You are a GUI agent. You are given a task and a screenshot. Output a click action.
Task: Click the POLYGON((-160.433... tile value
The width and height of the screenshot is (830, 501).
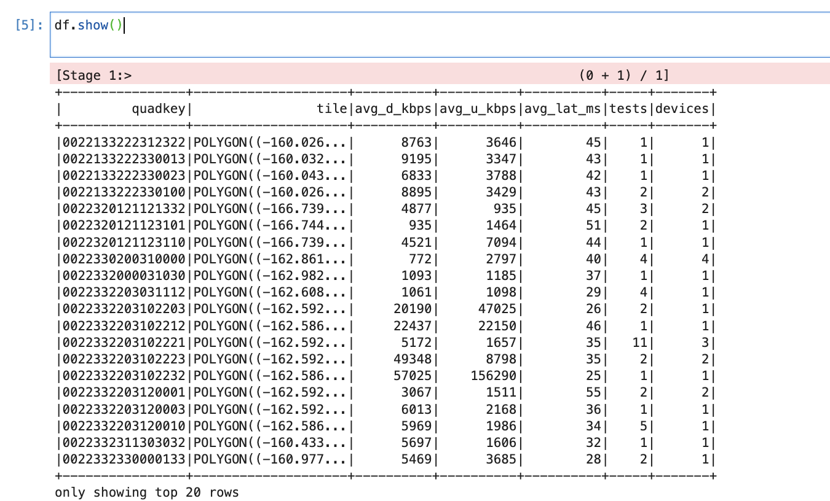[x=272, y=443]
